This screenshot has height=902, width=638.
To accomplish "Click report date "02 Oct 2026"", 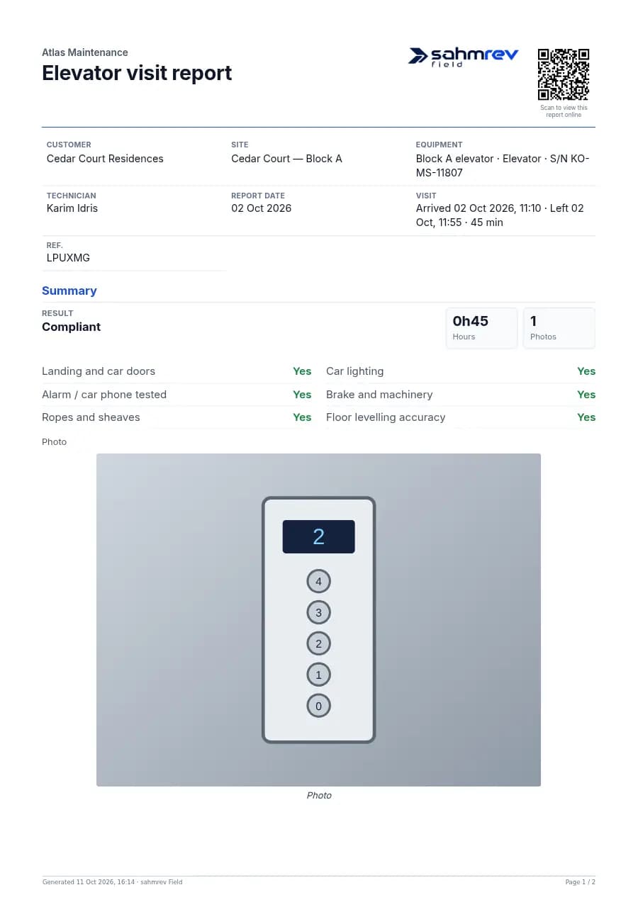I will tap(262, 208).
